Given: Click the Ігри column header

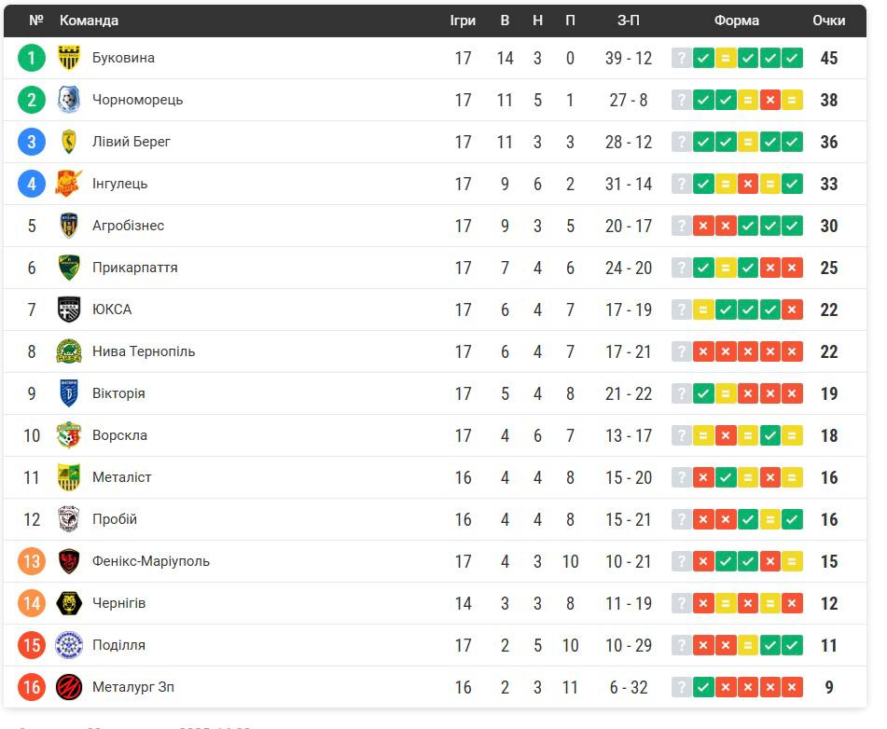Looking at the screenshot, I should point(463,21).
